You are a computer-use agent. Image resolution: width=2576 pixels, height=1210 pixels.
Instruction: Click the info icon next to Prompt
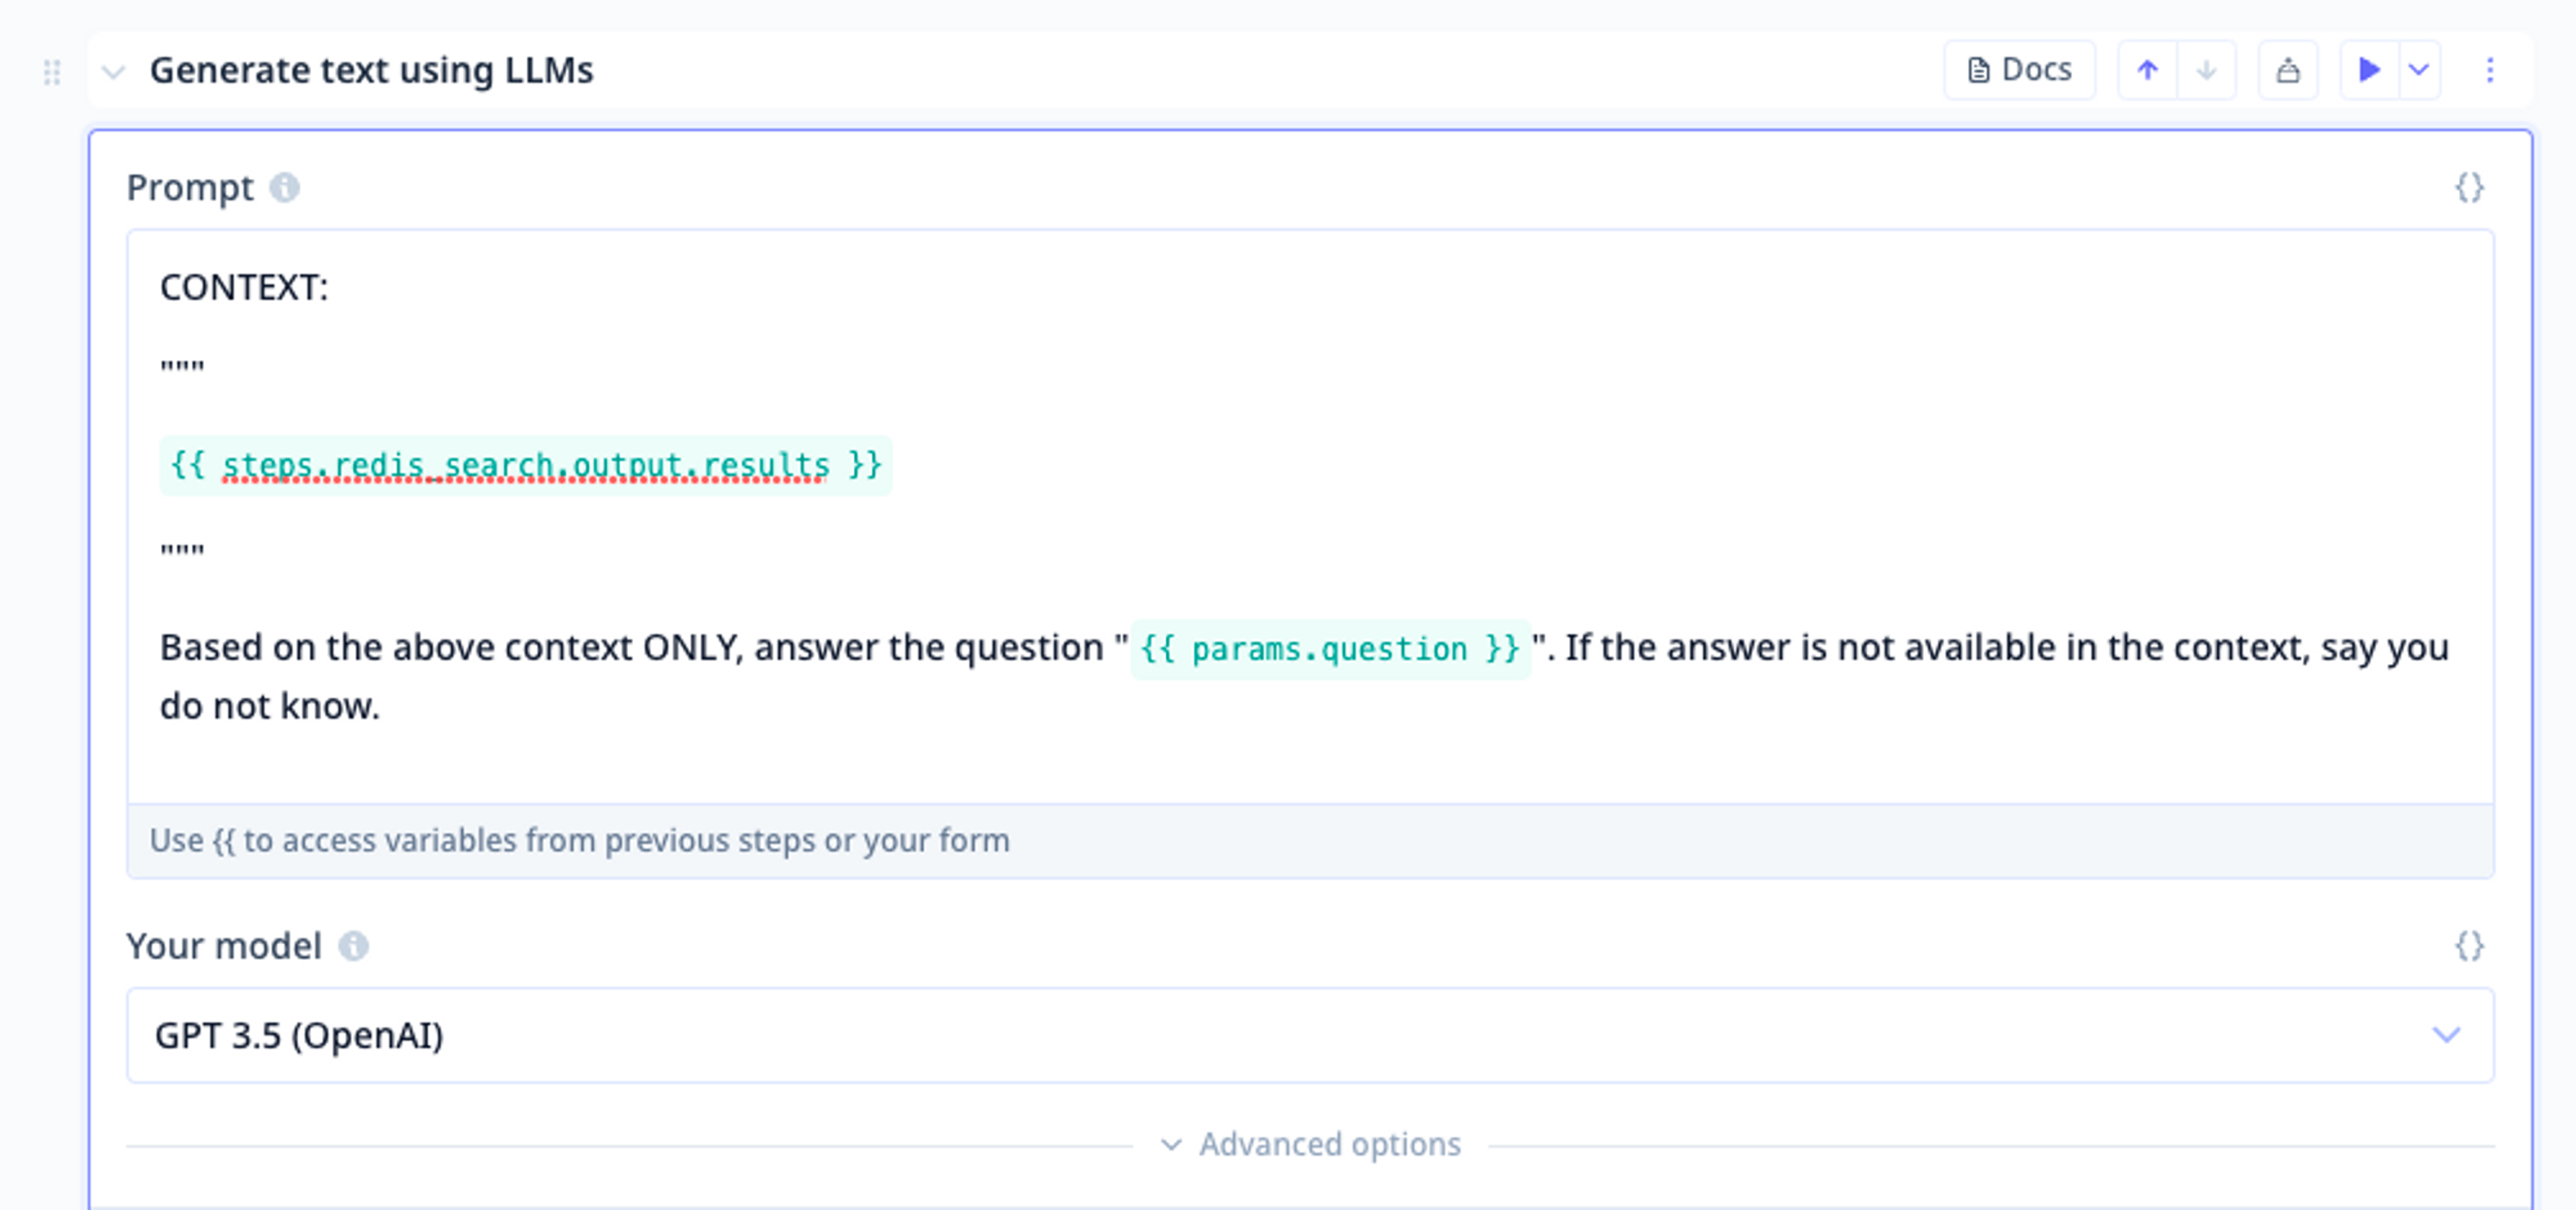click(285, 188)
